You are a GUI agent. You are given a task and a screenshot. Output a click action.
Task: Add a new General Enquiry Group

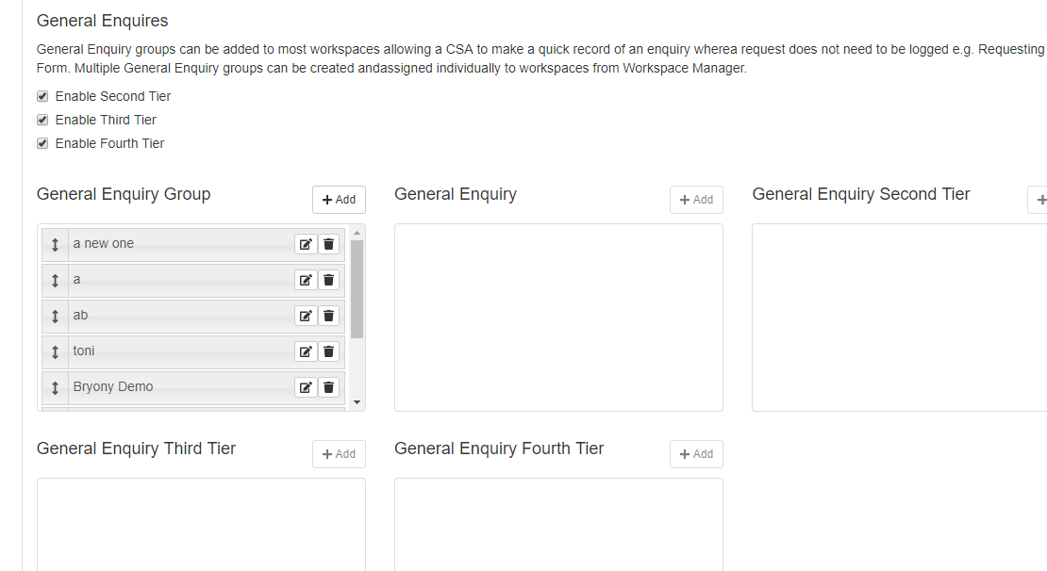[x=338, y=199]
